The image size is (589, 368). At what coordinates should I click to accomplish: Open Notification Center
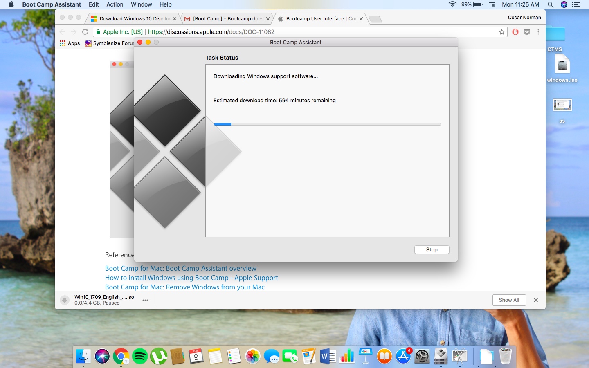tap(576, 4)
